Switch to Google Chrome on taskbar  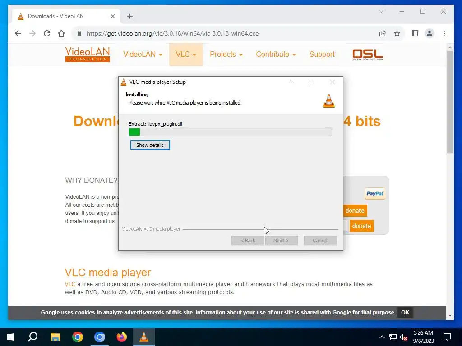pyautogui.click(x=78, y=337)
